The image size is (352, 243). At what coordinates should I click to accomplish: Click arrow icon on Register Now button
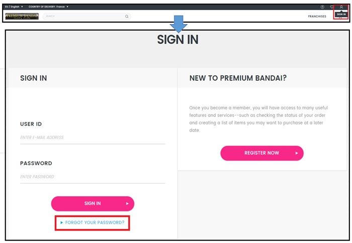coord(297,153)
